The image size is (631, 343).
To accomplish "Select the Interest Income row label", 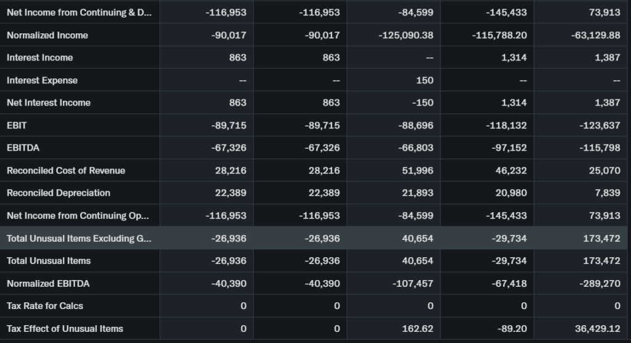I will click(x=40, y=57).
